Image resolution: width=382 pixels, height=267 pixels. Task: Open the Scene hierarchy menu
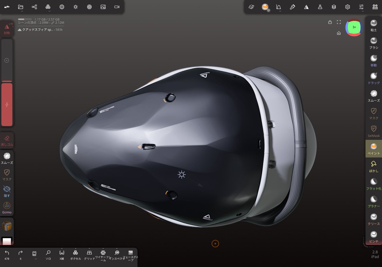(x=34, y=7)
